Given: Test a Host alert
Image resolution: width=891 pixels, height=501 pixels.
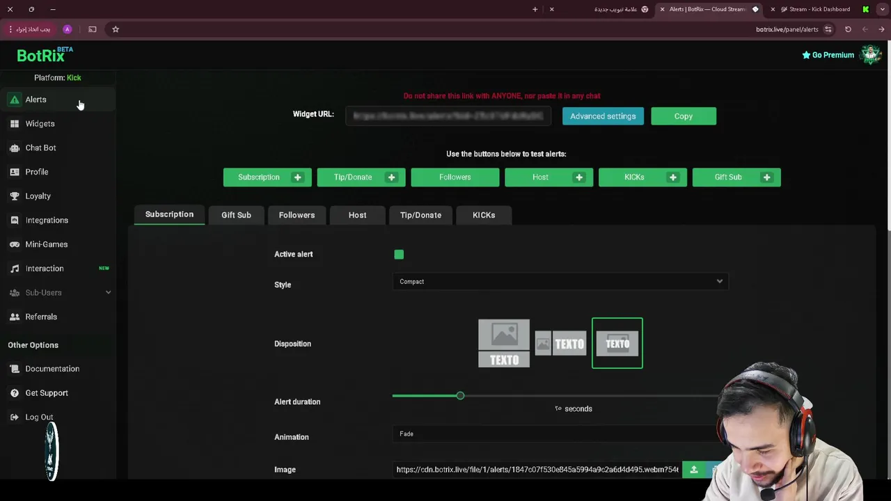Looking at the screenshot, I should point(540,177).
